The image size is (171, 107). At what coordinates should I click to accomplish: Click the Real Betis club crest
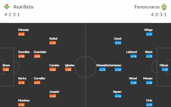(x=7, y=7)
